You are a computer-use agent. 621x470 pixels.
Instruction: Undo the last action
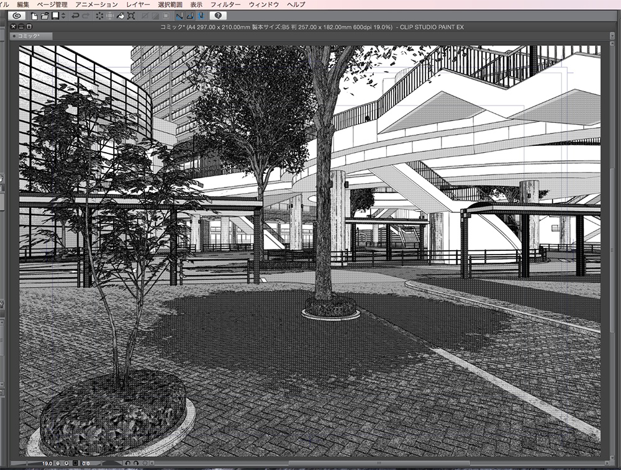pyautogui.click(x=75, y=16)
